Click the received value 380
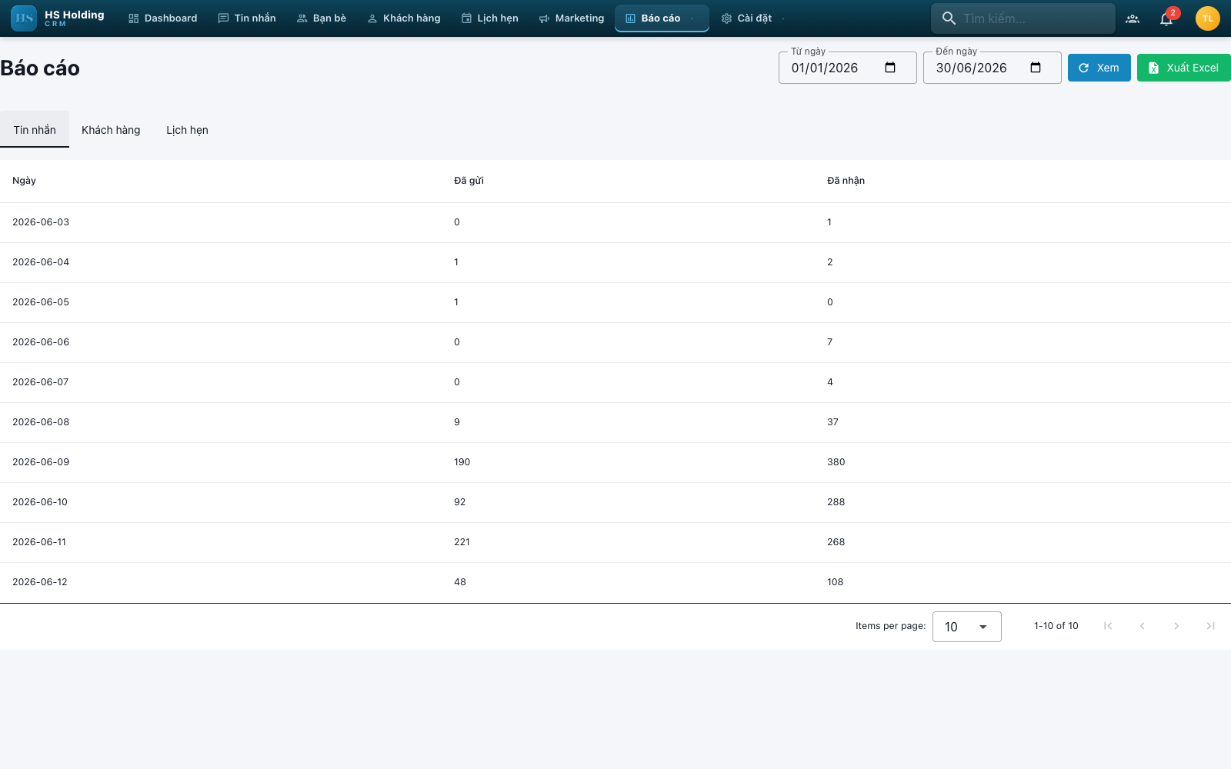 click(x=836, y=462)
